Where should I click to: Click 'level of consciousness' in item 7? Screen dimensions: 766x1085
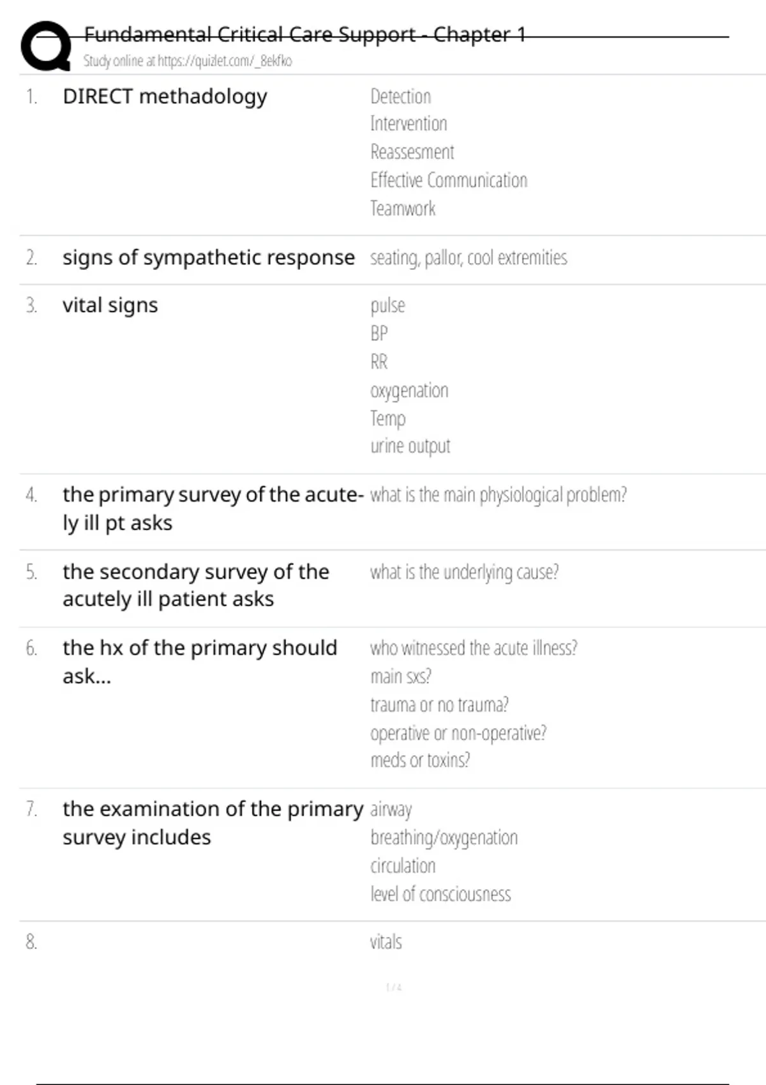click(440, 894)
